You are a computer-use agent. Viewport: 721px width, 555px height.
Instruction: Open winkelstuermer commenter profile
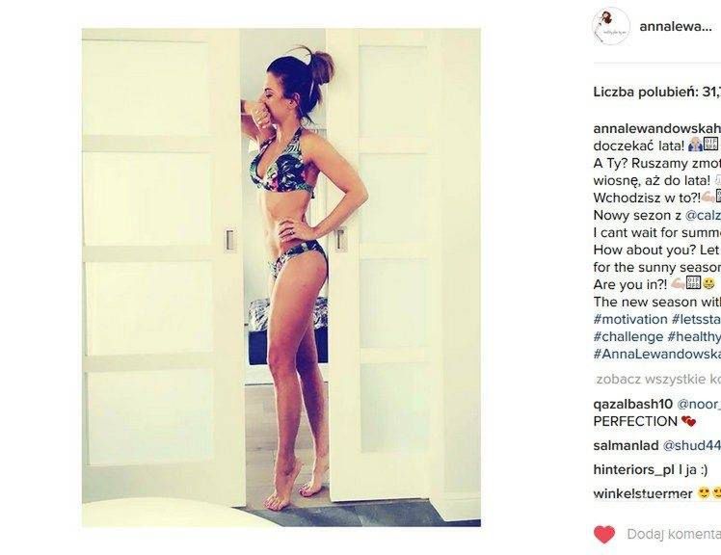643,494
